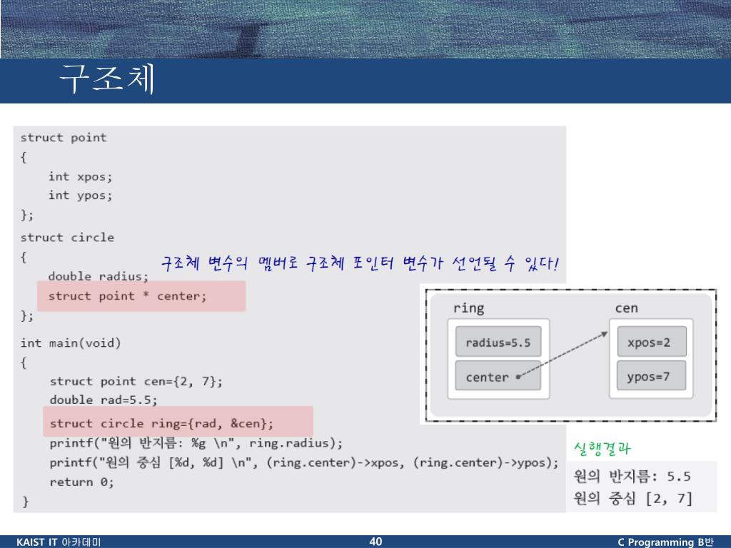This screenshot has width=731, height=548.
Task: Click the 'int ypos;' member line
Action: [x=80, y=196]
